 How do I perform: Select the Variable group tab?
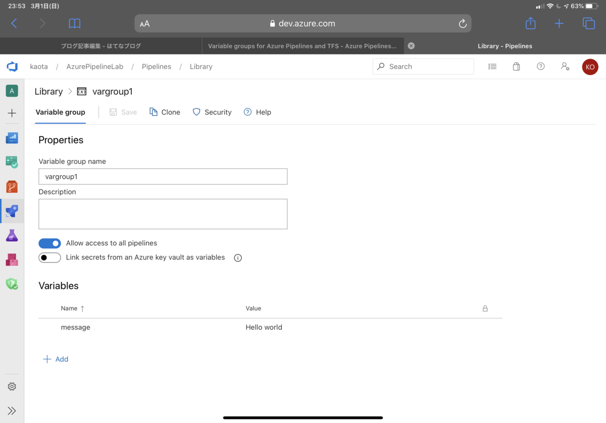(x=61, y=112)
